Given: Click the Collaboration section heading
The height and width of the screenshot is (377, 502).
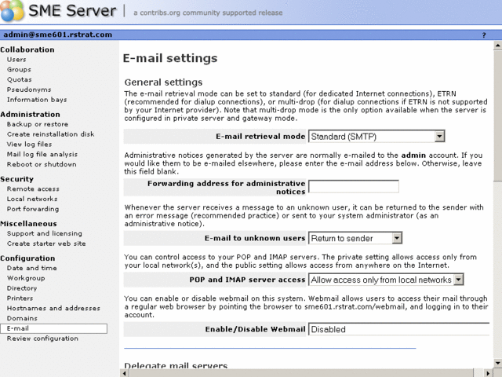Looking at the screenshot, I should (27, 49).
